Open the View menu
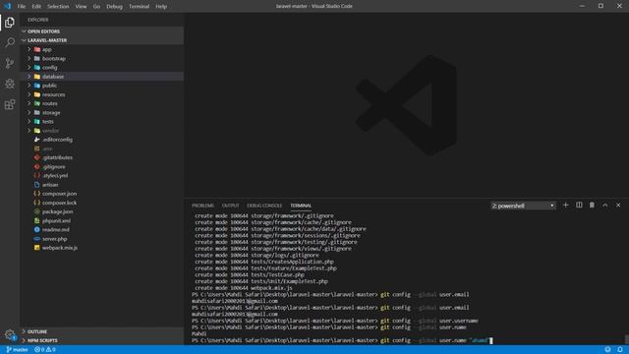Image resolution: width=629 pixels, height=354 pixels. tap(81, 7)
